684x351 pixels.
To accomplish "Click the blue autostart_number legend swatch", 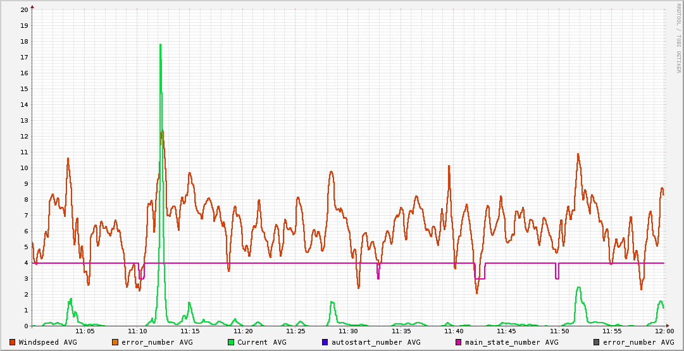I will click(x=325, y=342).
